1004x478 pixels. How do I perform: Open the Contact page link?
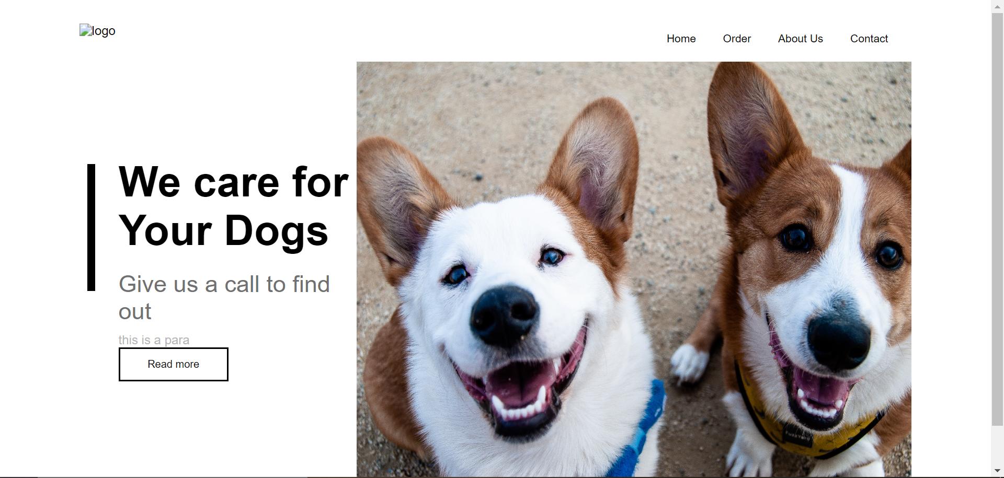point(869,39)
